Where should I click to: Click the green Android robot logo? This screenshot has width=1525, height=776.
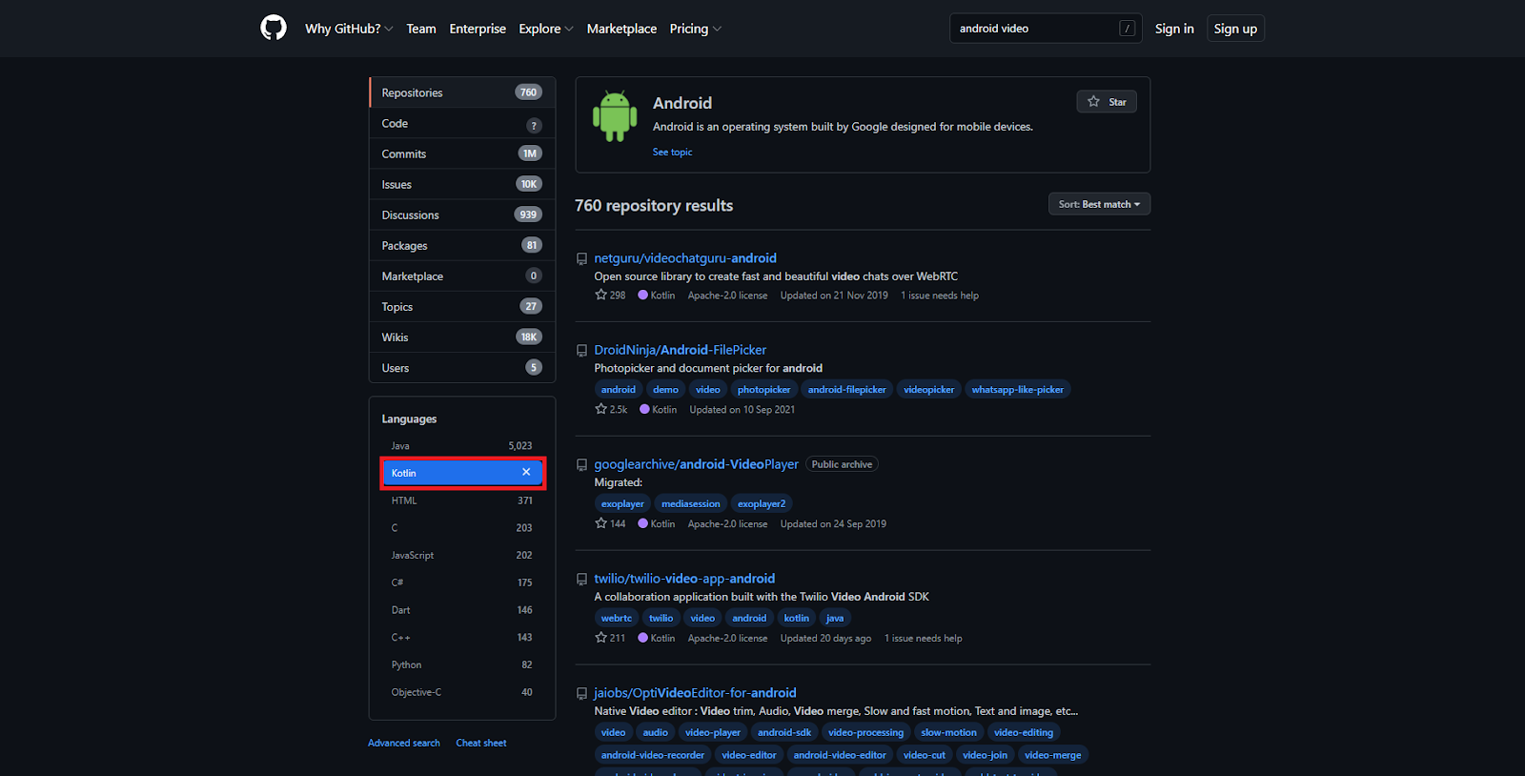pos(615,116)
